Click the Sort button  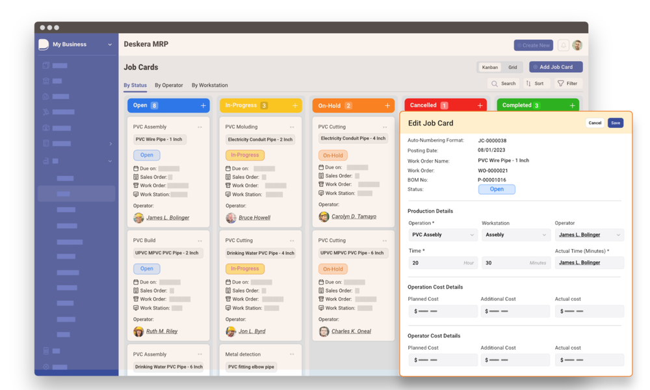pos(535,83)
